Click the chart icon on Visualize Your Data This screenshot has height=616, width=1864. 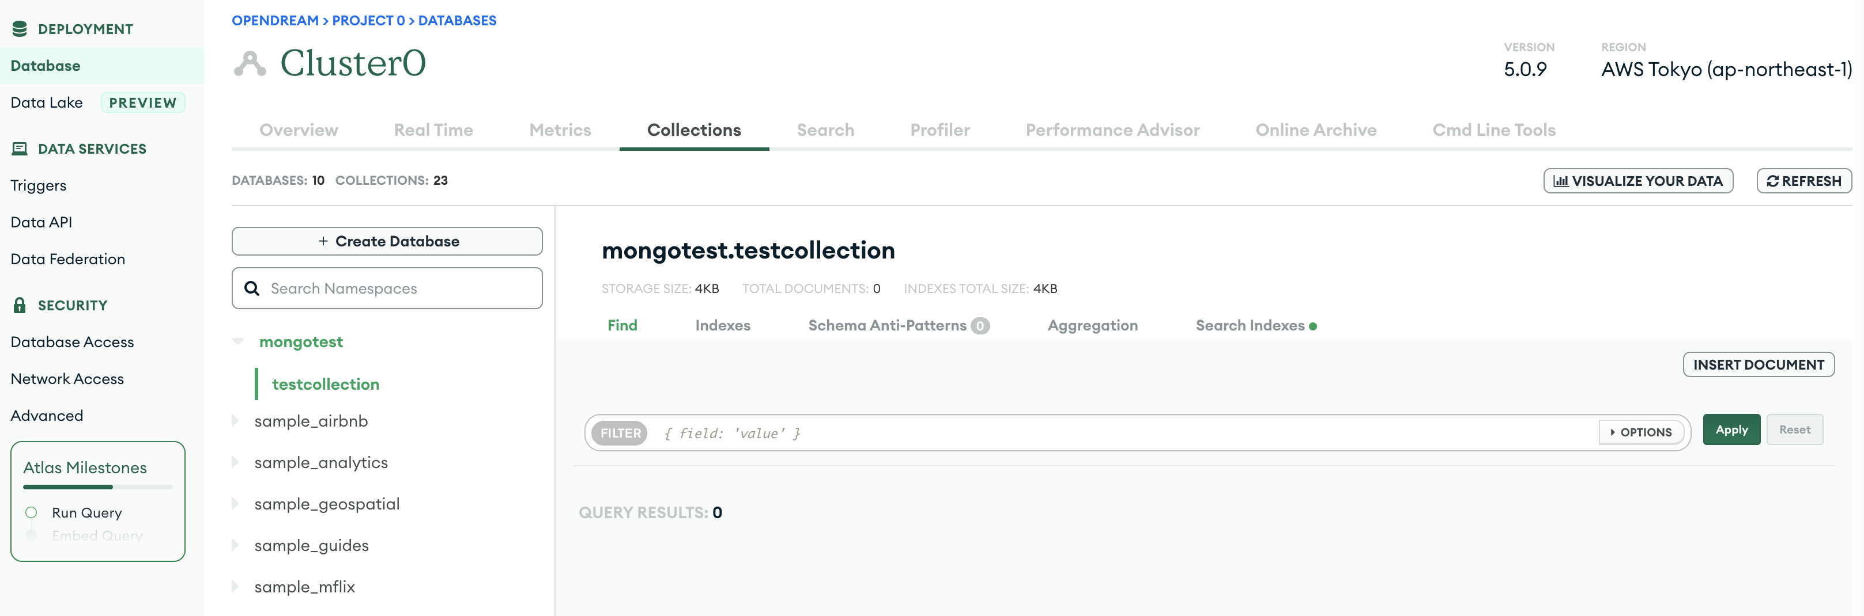(x=1560, y=181)
